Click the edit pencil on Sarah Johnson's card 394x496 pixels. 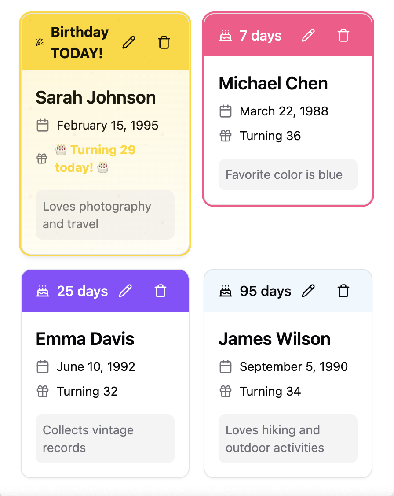[x=128, y=42]
